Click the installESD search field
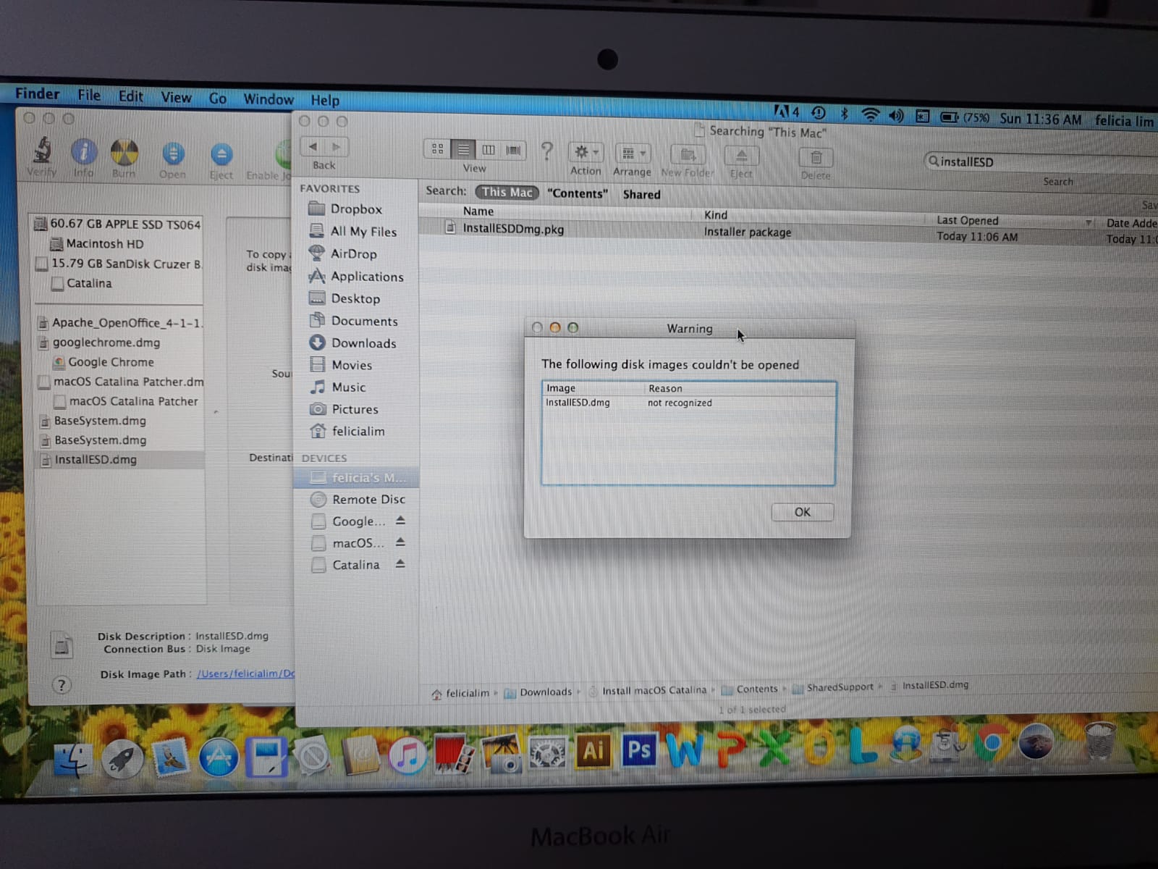This screenshot has width=1158, height=869. click(1042, 162)
